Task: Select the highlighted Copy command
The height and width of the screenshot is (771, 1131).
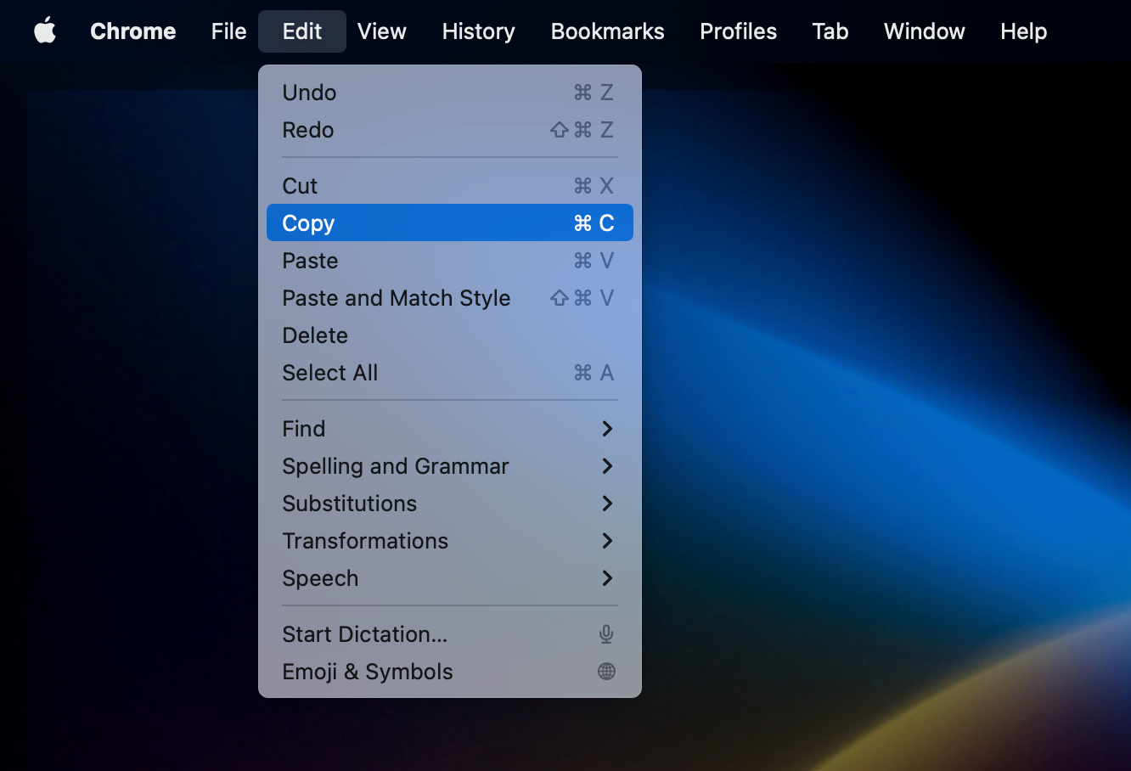Action: (450, 223)
